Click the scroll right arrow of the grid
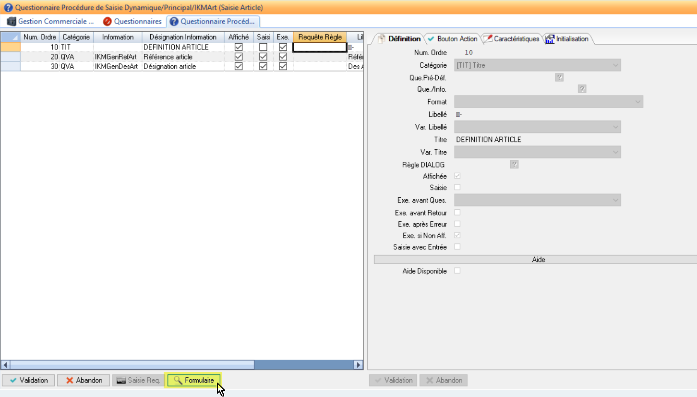The width and height of the screenshot is (697, 397). click(x=358, y=365)
